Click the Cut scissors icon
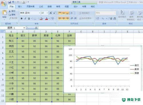 [x=10, y=11]
